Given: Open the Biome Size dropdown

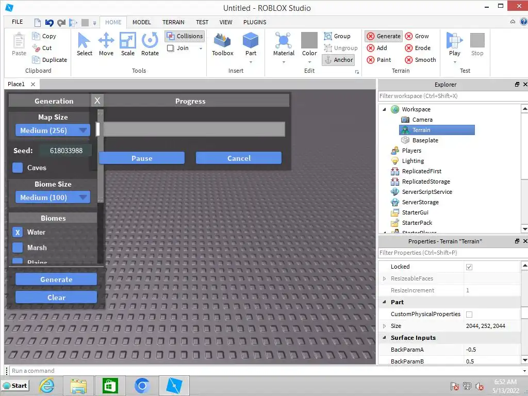Looking at the screenshot, I should tap(53, 197).
